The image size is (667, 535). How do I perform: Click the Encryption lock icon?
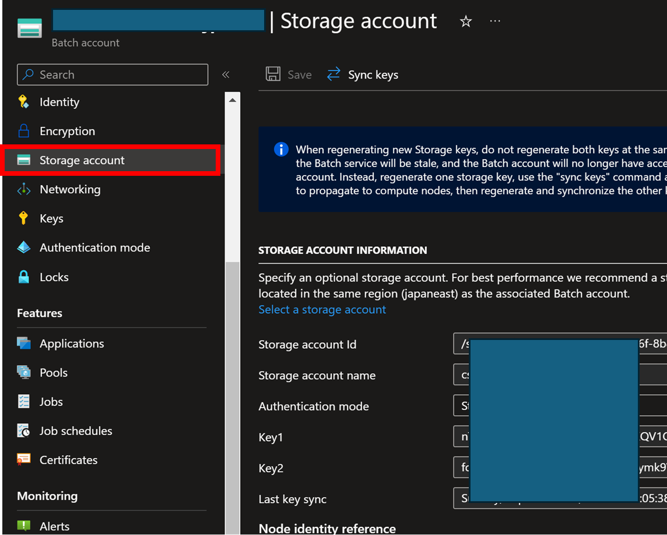coord(23,131)
